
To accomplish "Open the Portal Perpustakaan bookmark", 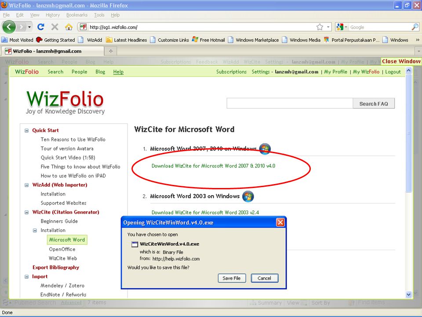I will (352, 40).
